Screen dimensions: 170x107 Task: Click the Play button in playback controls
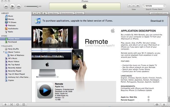(x=12, y=6)
